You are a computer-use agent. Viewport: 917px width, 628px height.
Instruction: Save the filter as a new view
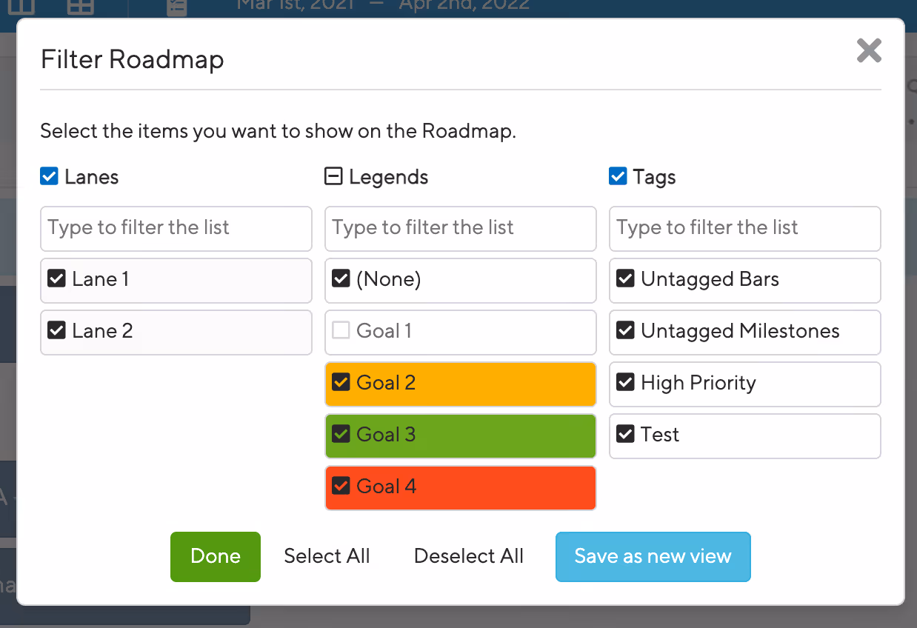click(x=653, y=556)
